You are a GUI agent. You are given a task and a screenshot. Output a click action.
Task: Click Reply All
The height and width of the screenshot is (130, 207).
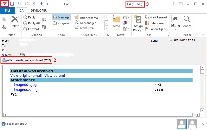click(x=32, y=23)
